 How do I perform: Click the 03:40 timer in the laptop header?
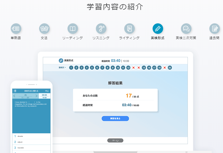point(116,61)
